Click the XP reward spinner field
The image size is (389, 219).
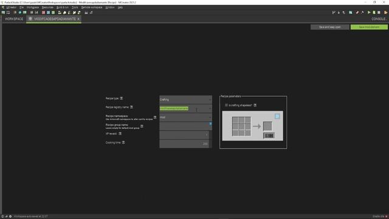point(185,135)
